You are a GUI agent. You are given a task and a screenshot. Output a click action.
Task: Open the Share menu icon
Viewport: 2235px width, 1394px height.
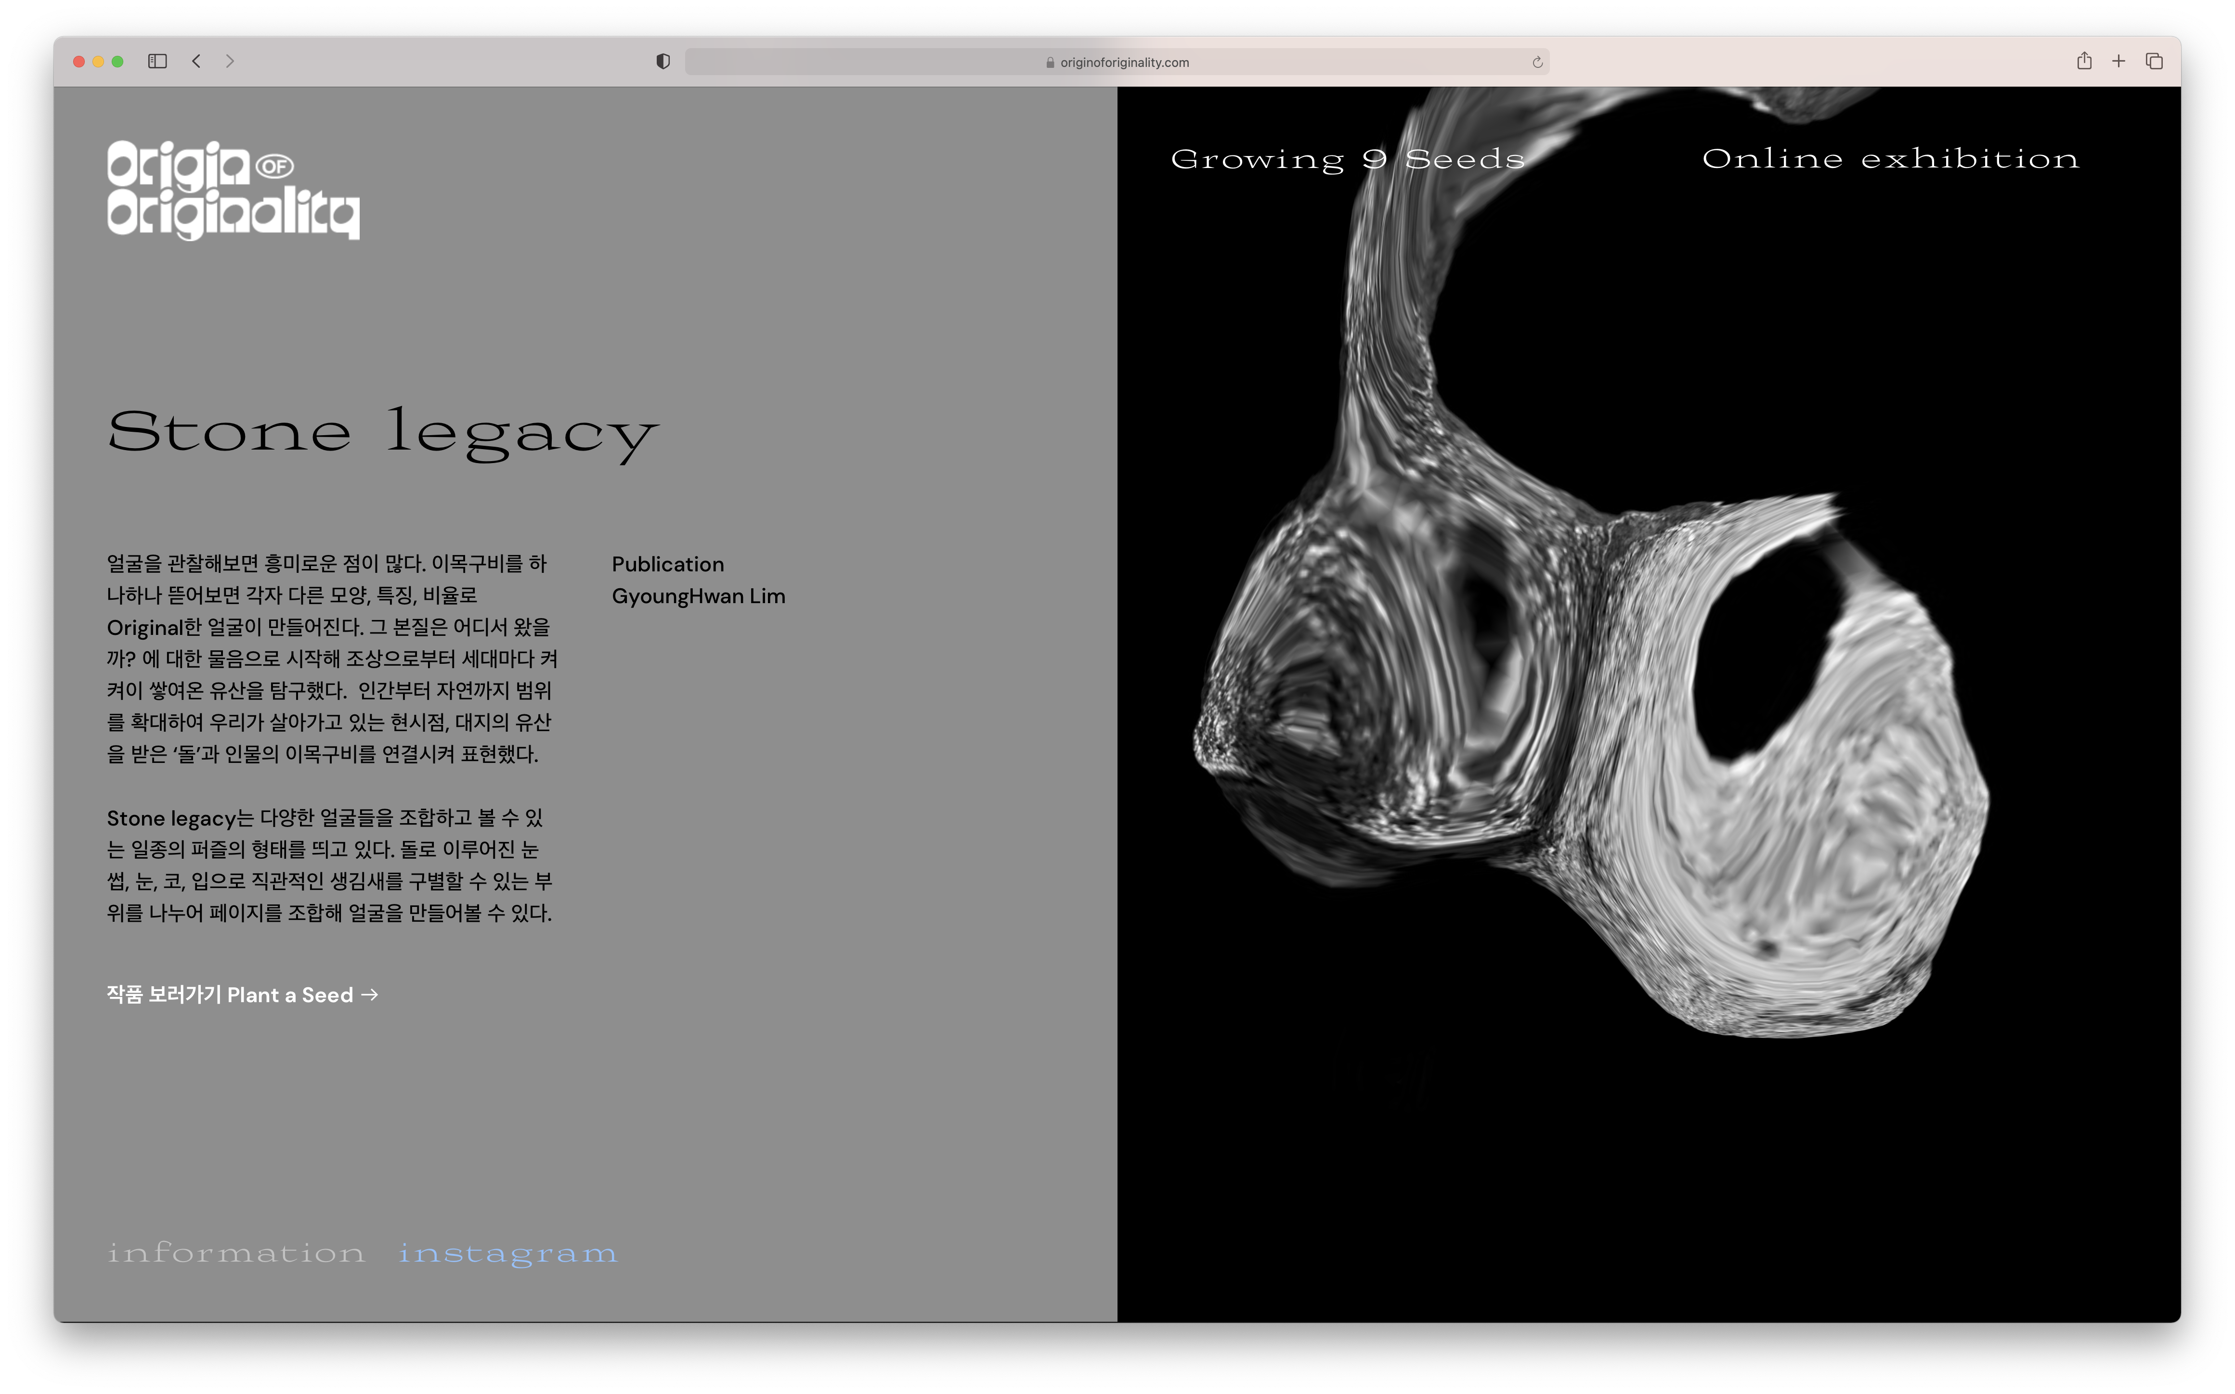(x=2084, y=61)
